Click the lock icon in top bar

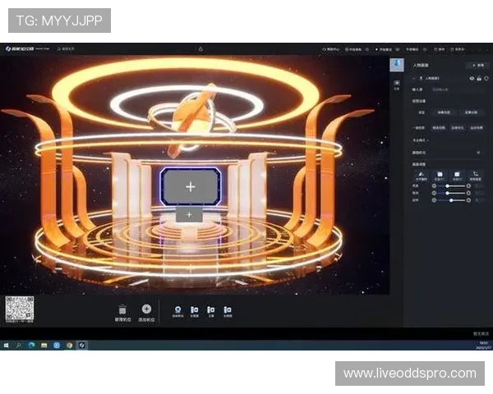pos(200,49)
